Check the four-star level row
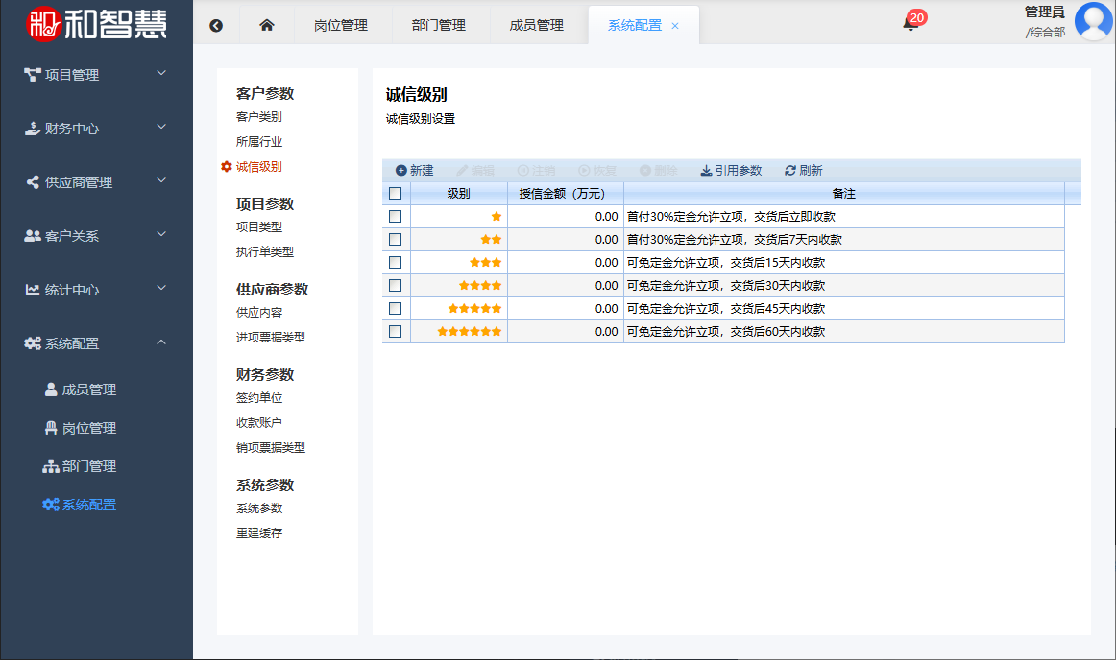 pyautogui.click(x=396, y=285)
